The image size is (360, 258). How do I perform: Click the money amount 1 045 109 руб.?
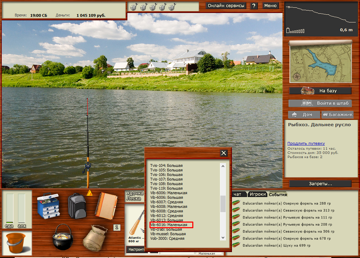(x=91, y=15)
